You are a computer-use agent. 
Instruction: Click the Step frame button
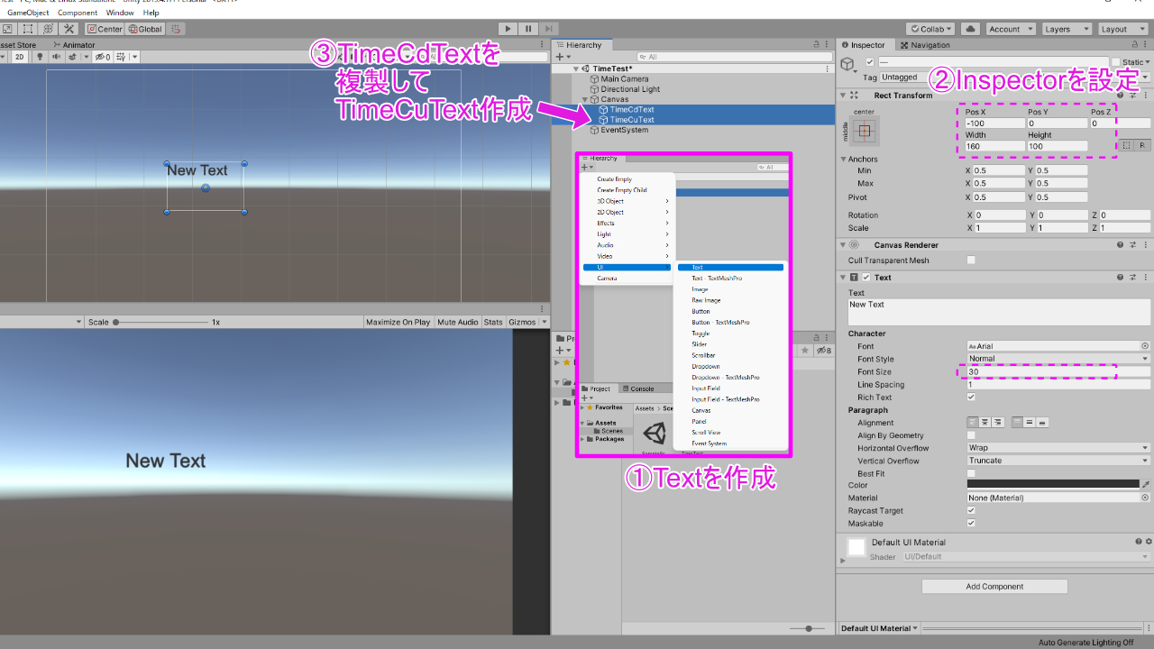pyautogui.click(x=550, y=29)
